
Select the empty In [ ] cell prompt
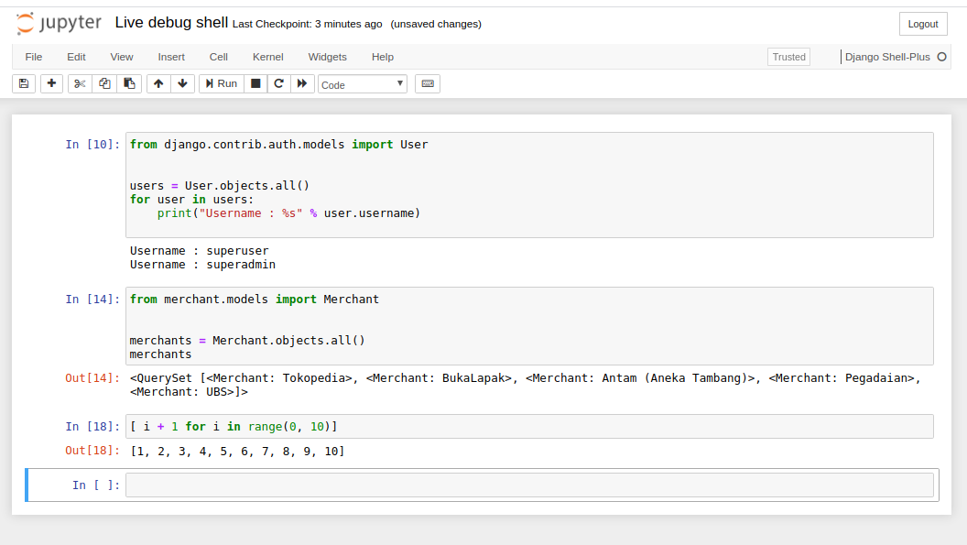click(95, 485)
